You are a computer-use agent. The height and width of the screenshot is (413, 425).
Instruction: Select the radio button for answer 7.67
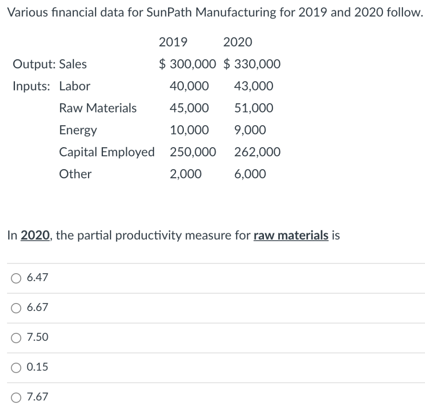click(x=15, y=397)
